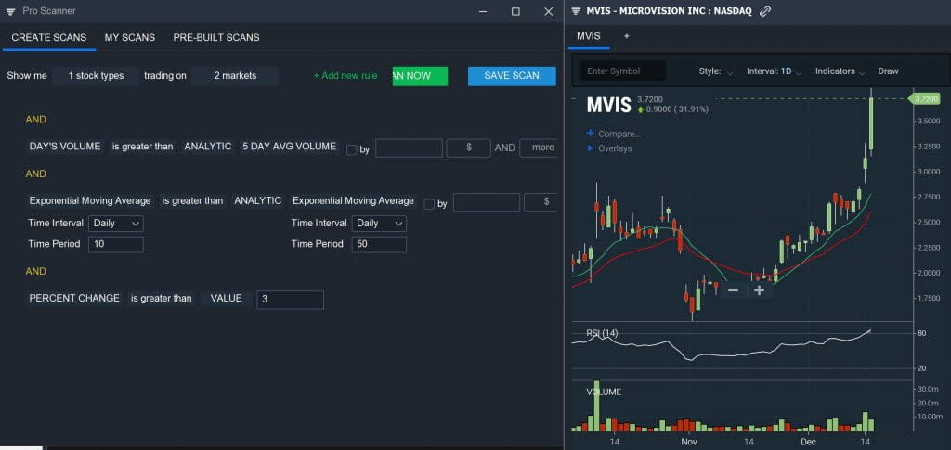Close the Pro Scanner window
Screen dimensions: 951x450
(x=548, y=11)
